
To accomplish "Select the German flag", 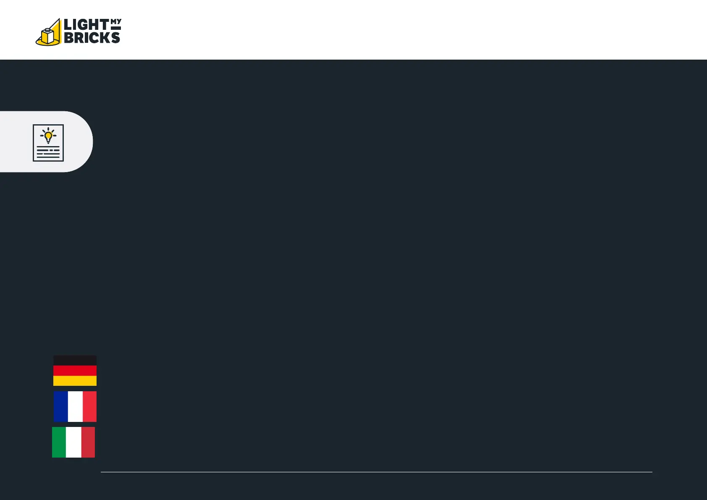I will pos(75,371).
